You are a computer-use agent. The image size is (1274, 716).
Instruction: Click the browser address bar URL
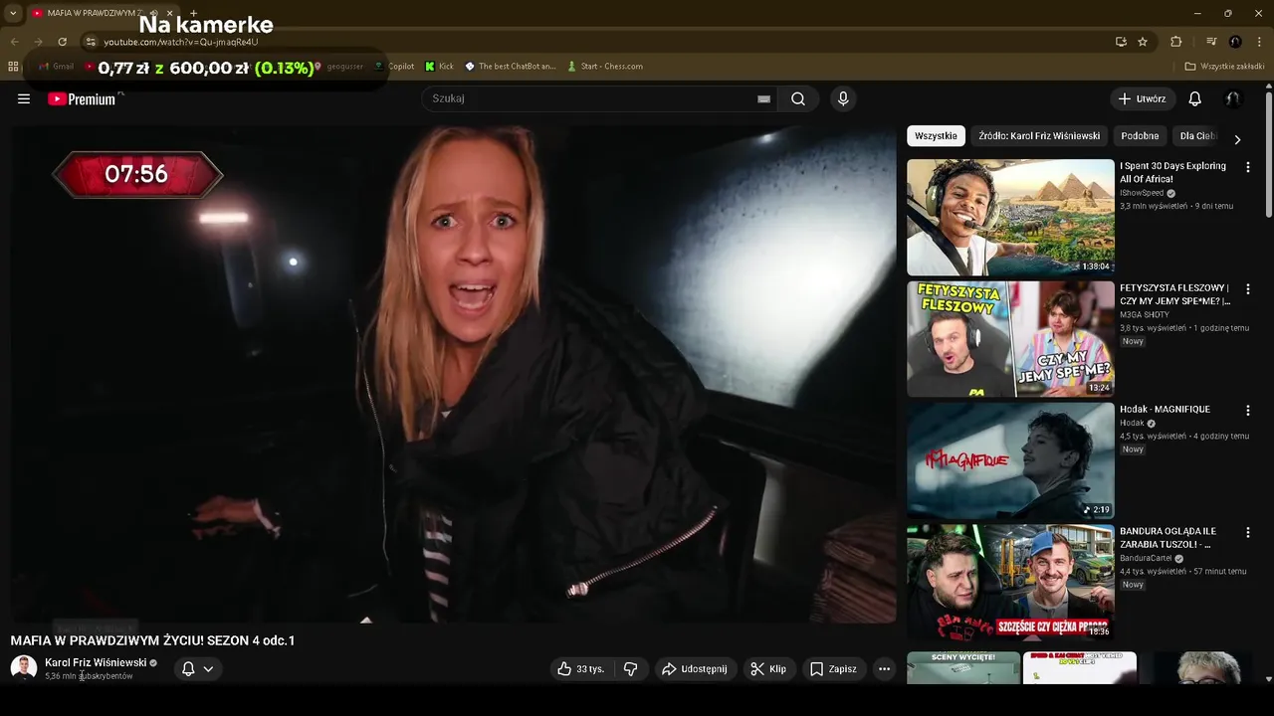tap(181, 42)
